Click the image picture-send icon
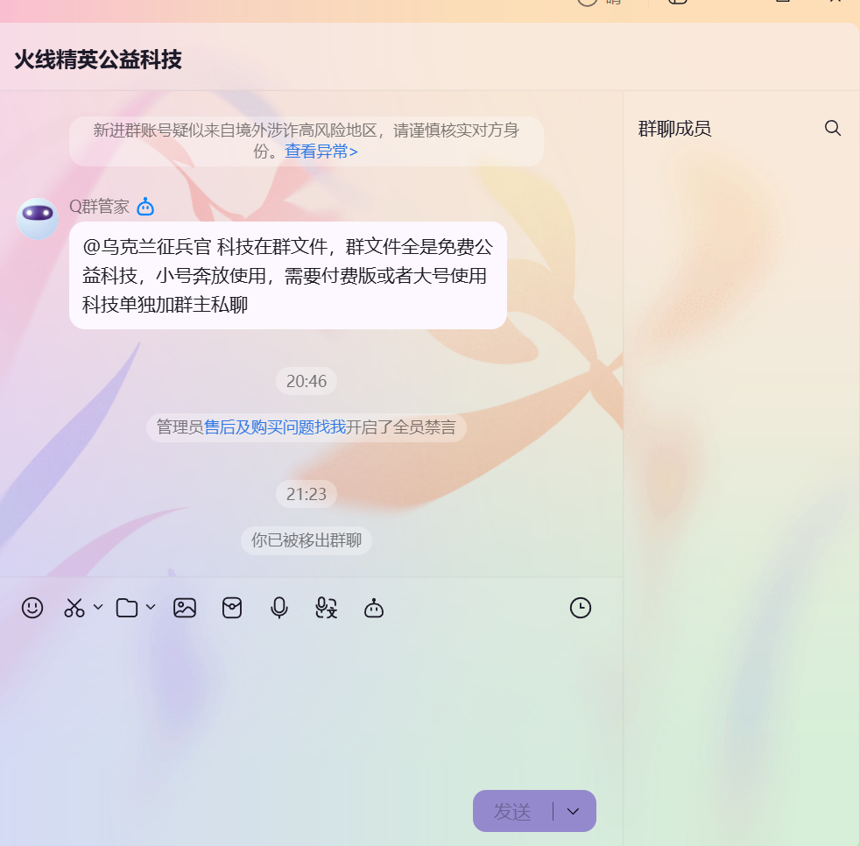This screenshot has width=860, height=846. [185, 608]
